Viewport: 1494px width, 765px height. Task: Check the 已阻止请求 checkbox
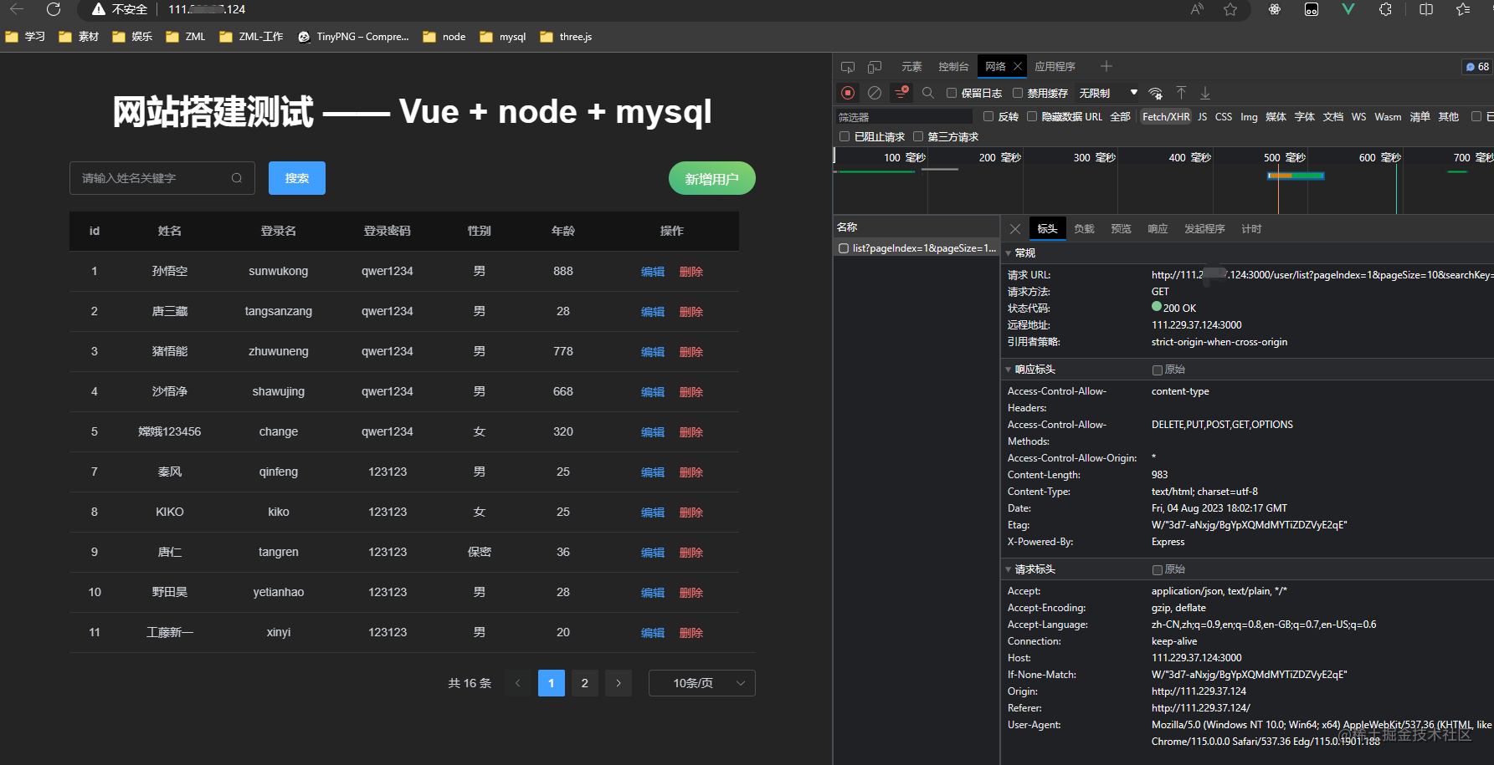pyautogui.click(x=845, y=136)
